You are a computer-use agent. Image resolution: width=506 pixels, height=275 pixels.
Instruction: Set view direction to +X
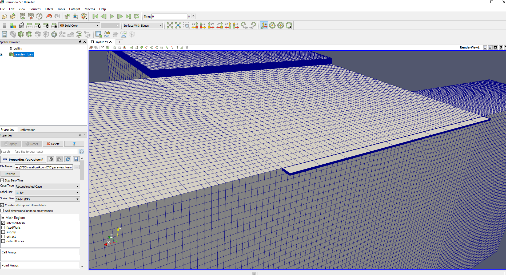195,25
